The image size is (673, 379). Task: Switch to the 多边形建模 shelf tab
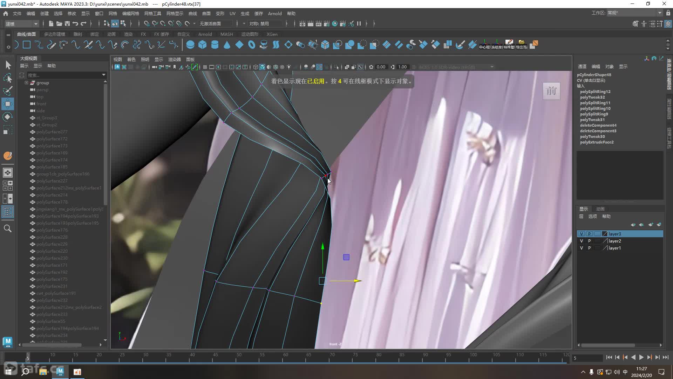(x=54, y=34)
